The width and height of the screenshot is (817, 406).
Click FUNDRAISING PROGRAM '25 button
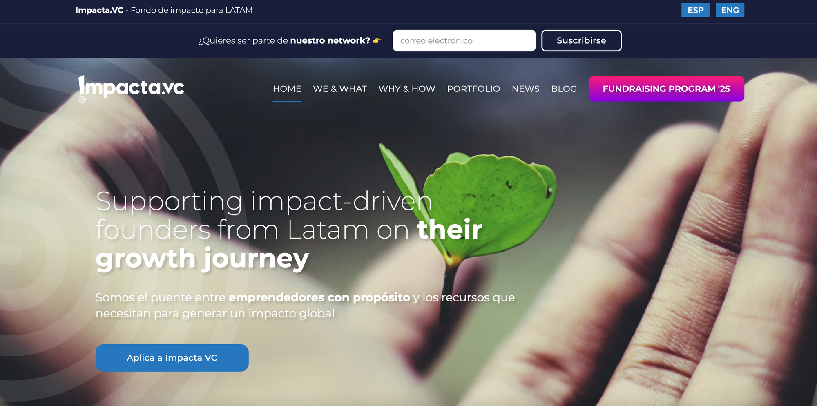pyautogui.click(x=666, y=89)
